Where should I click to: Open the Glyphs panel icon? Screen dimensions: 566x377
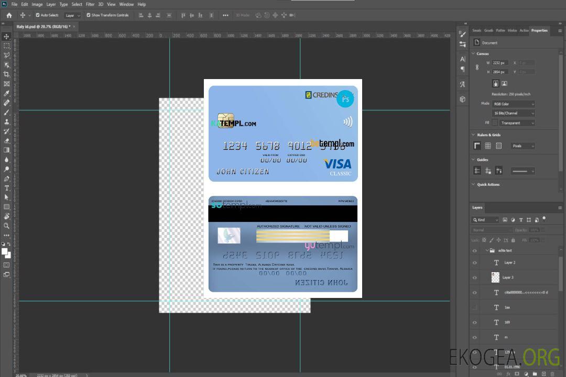tap(463, 84)
